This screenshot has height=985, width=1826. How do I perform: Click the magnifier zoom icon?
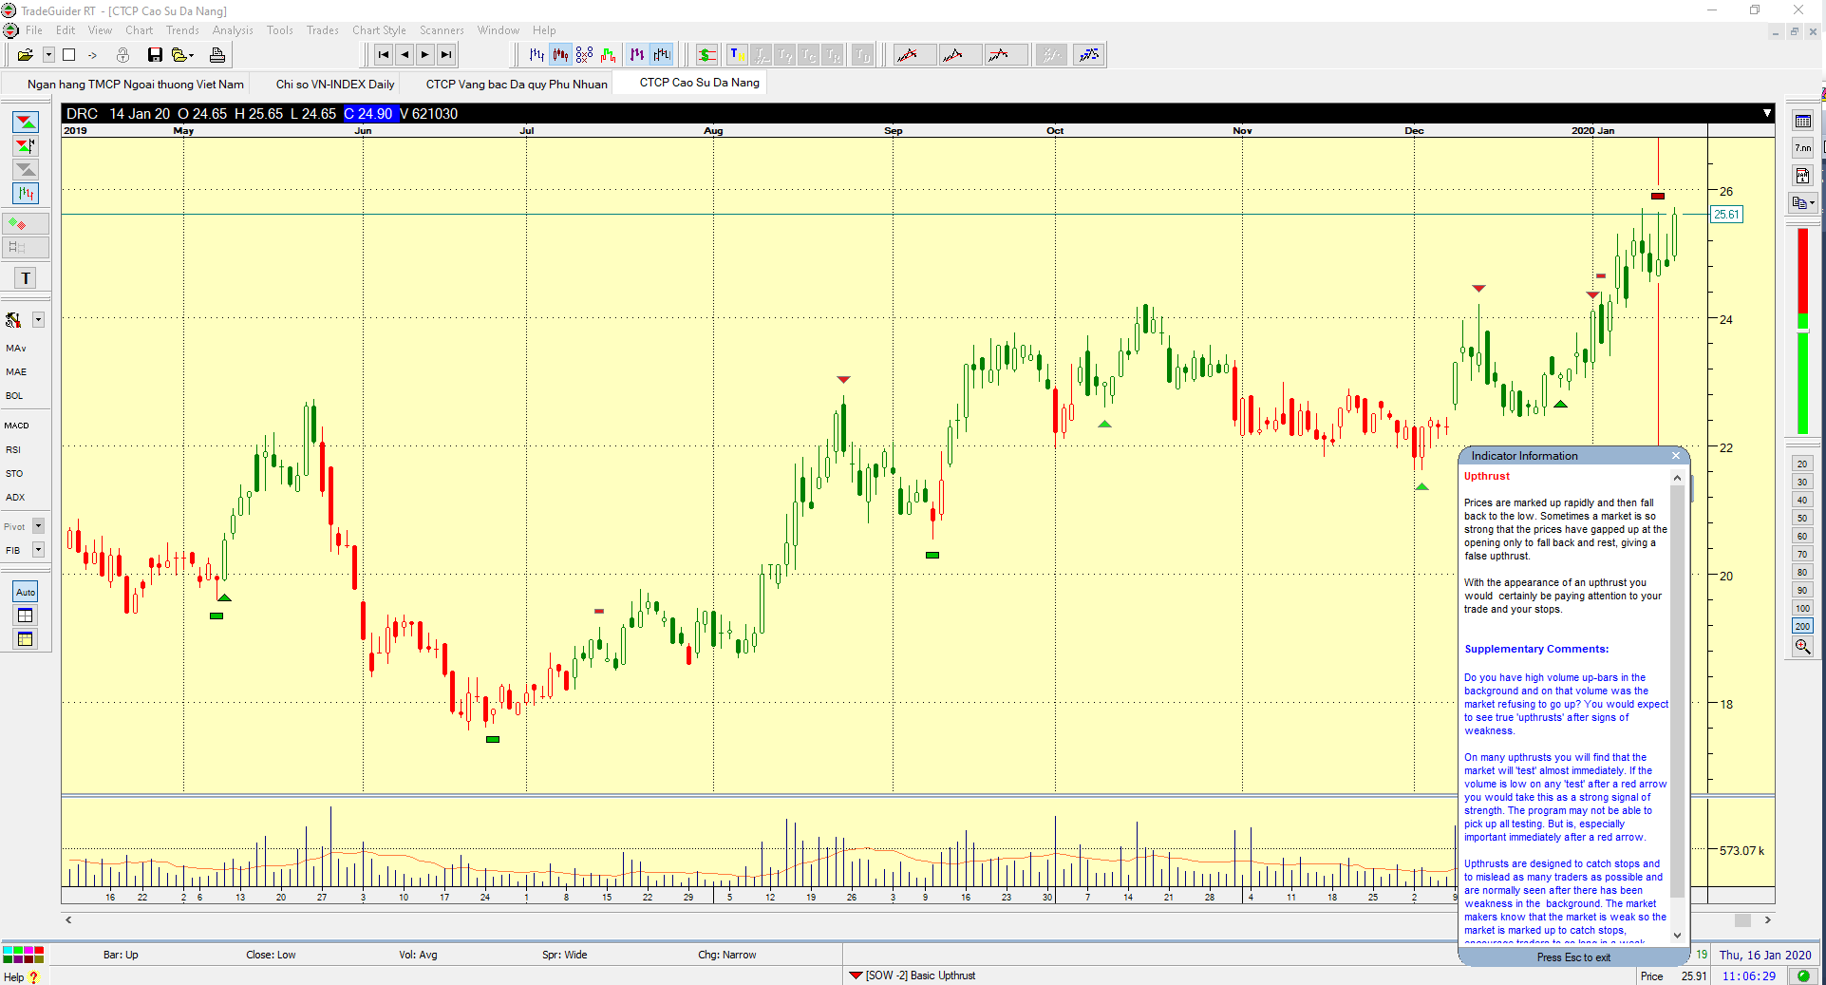pyautogui.click(x=1802, y=647)
